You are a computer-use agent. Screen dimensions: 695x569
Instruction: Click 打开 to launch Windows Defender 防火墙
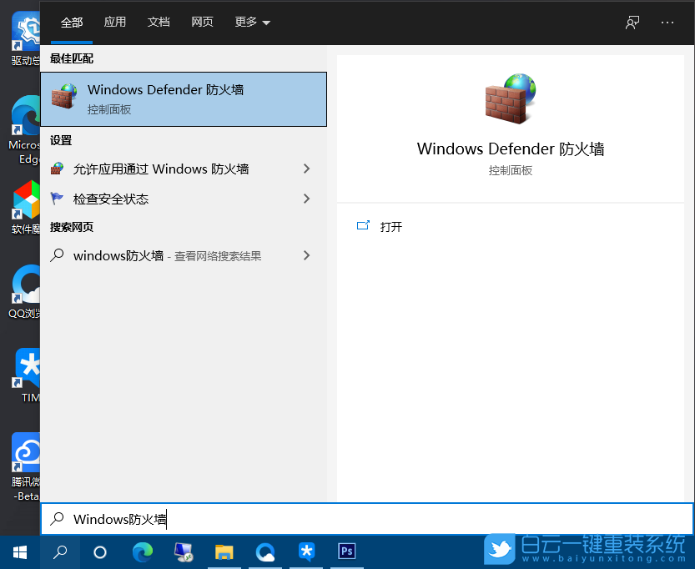point(392,226)
